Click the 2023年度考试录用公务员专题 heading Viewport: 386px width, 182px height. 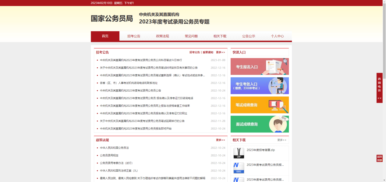tap(174, 22)
